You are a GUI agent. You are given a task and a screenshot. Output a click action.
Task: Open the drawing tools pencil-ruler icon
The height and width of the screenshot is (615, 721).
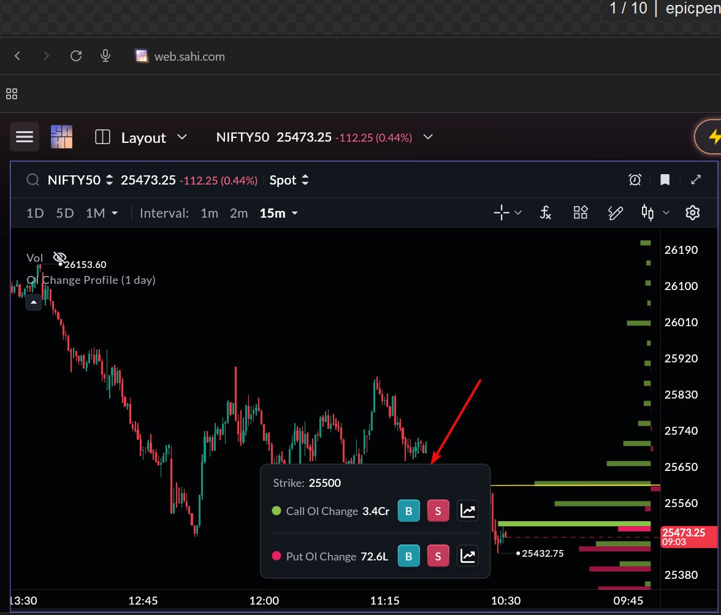[x=616, y=213]
